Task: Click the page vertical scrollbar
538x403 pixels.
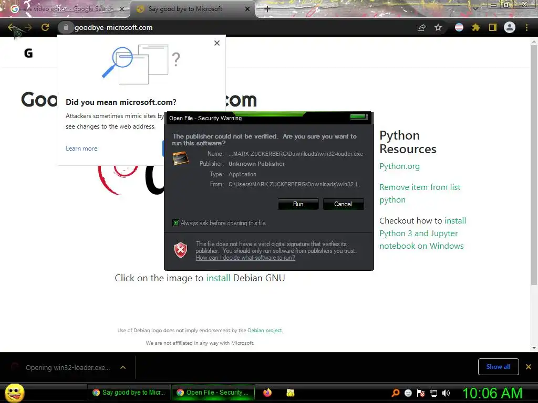Action: [x=534, y=164]
